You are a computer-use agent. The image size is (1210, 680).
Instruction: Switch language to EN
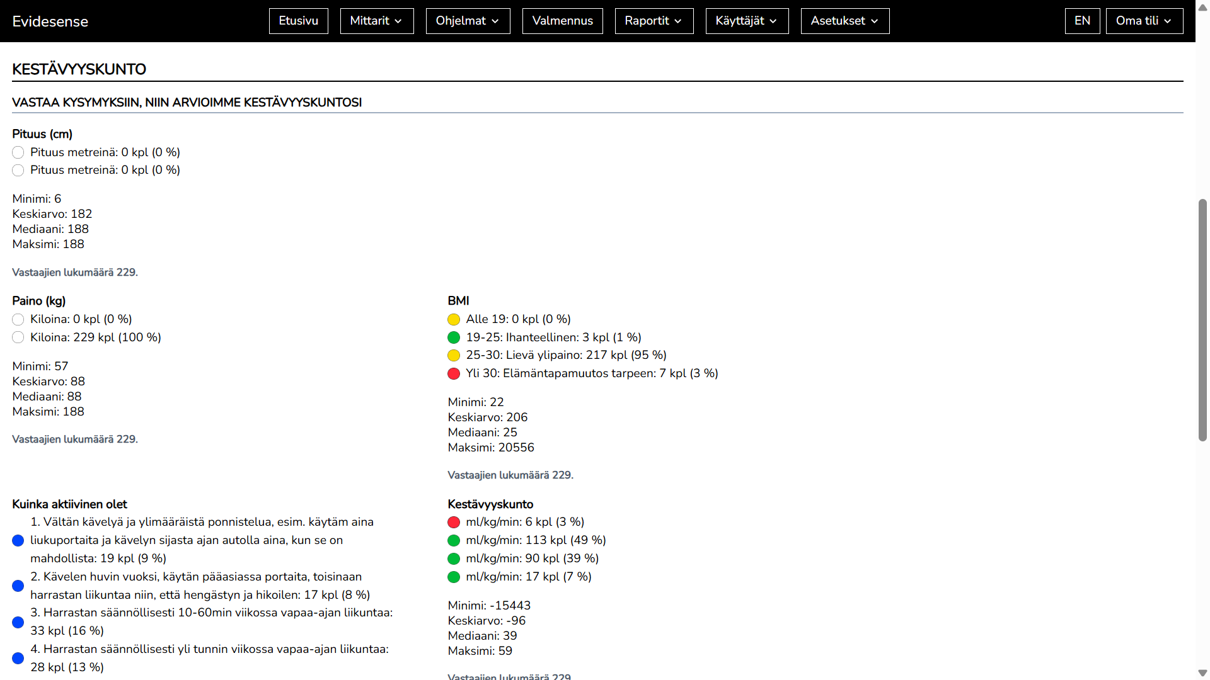(1082, 21)
